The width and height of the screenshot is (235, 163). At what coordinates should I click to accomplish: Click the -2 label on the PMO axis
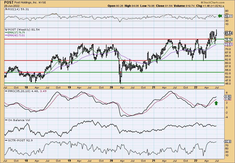pyautogui.click(x=226, y=113)
